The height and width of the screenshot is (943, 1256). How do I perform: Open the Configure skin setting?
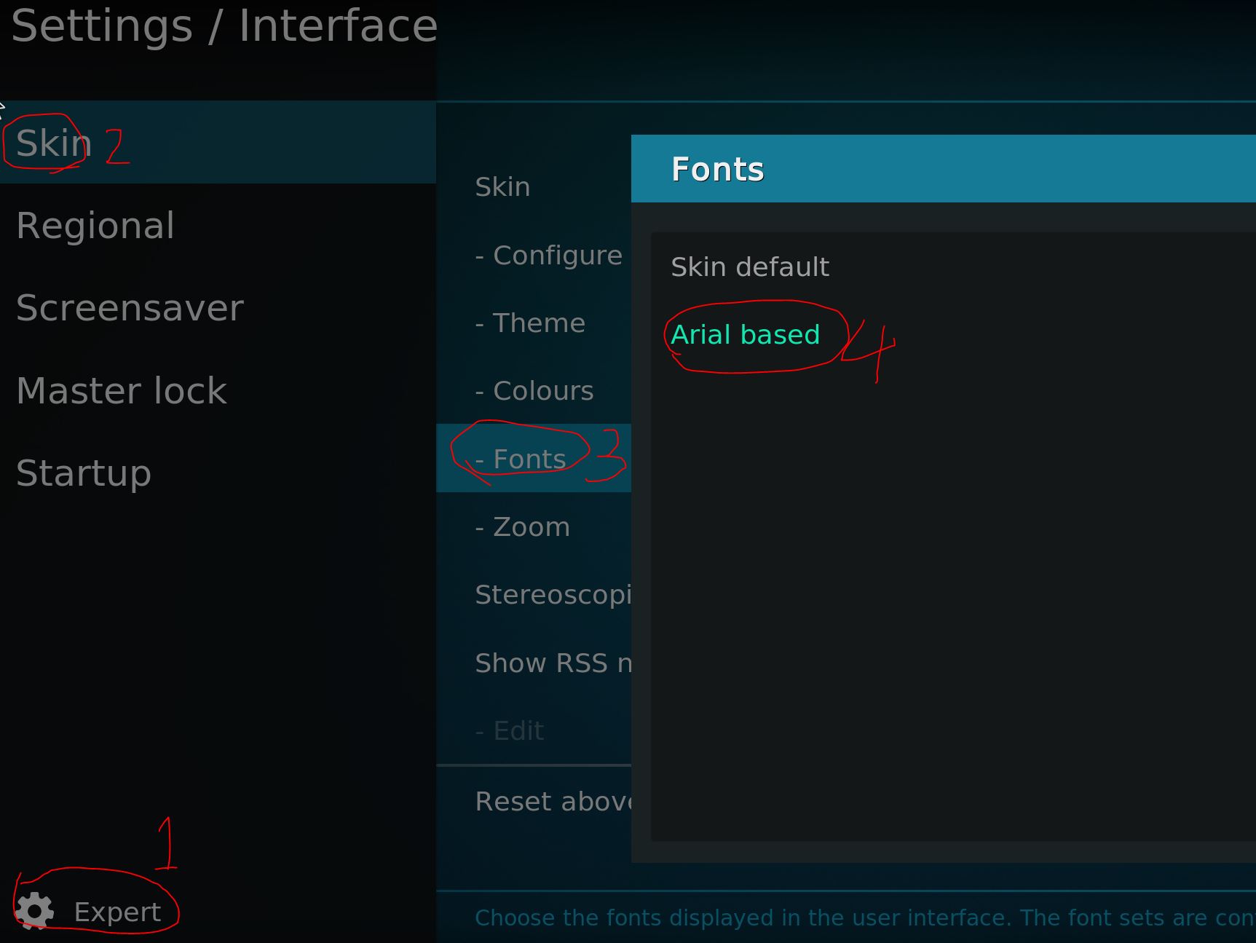coord(534,255)
